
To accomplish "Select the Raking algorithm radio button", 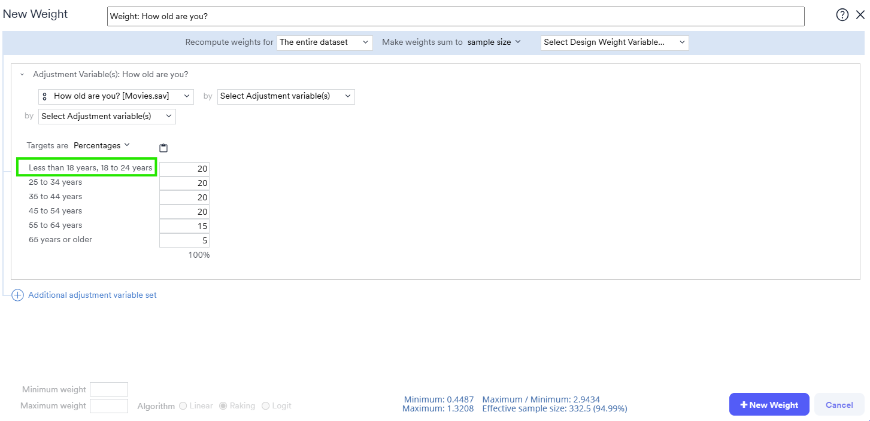I will (223, 405).
